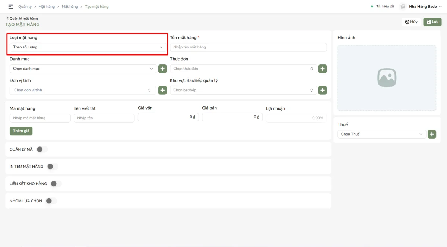Click the green plus beside Khu vực Bar/Bếp
The height and width of the screenshot is (247, 447).
pos(323,90)
